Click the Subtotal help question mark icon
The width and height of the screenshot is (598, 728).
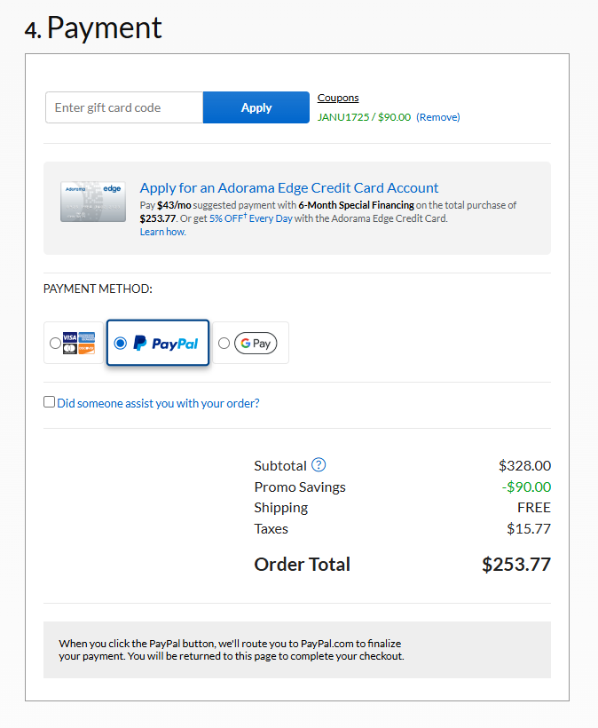(x=319, y=465)
